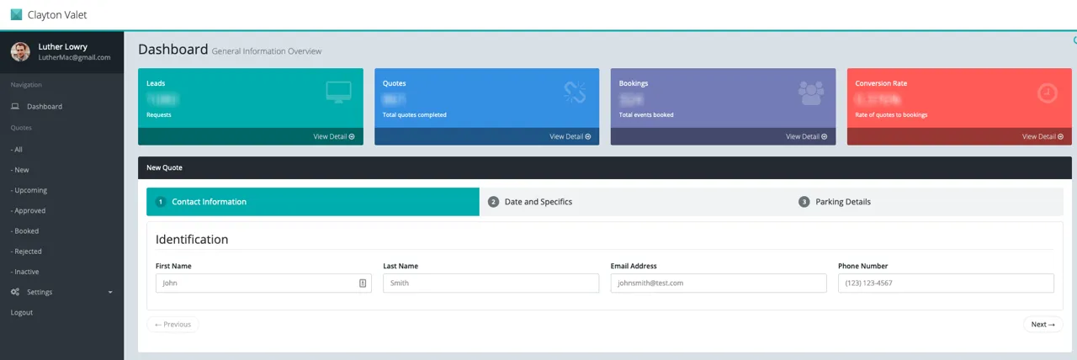Click the monitor icon on Leads card
This screenshot has height=360, width=1077.
(338, 93)
